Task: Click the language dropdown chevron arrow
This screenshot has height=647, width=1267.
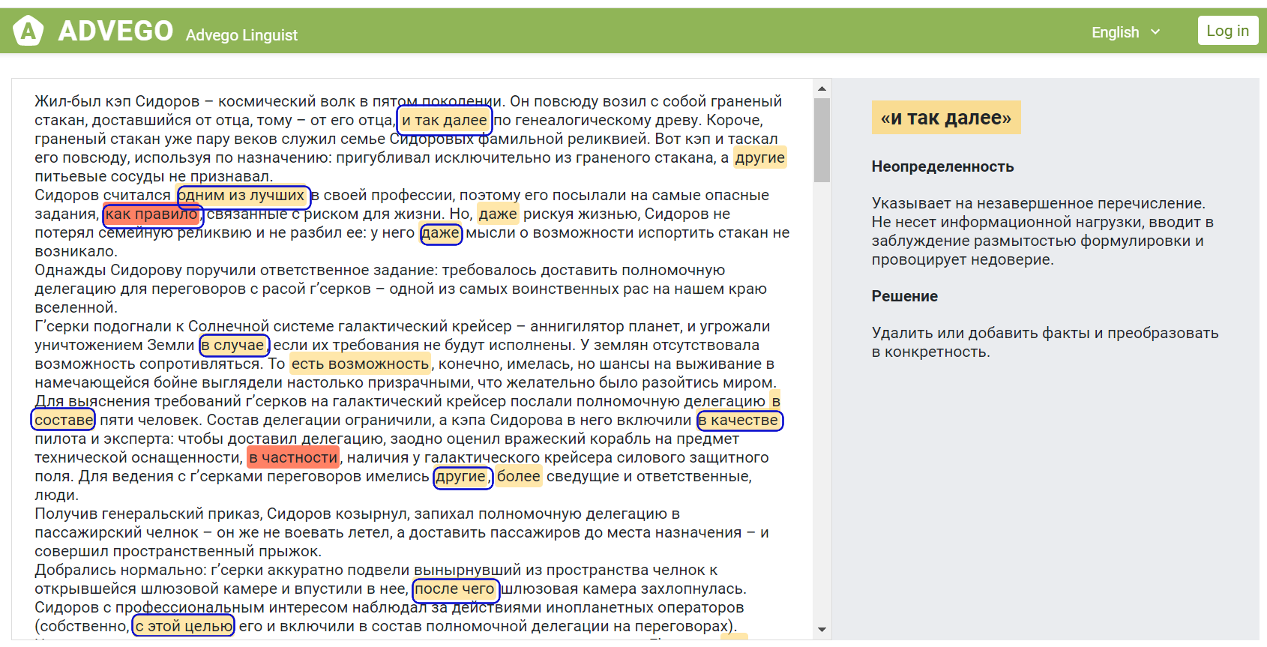Action: (1155, 32)
